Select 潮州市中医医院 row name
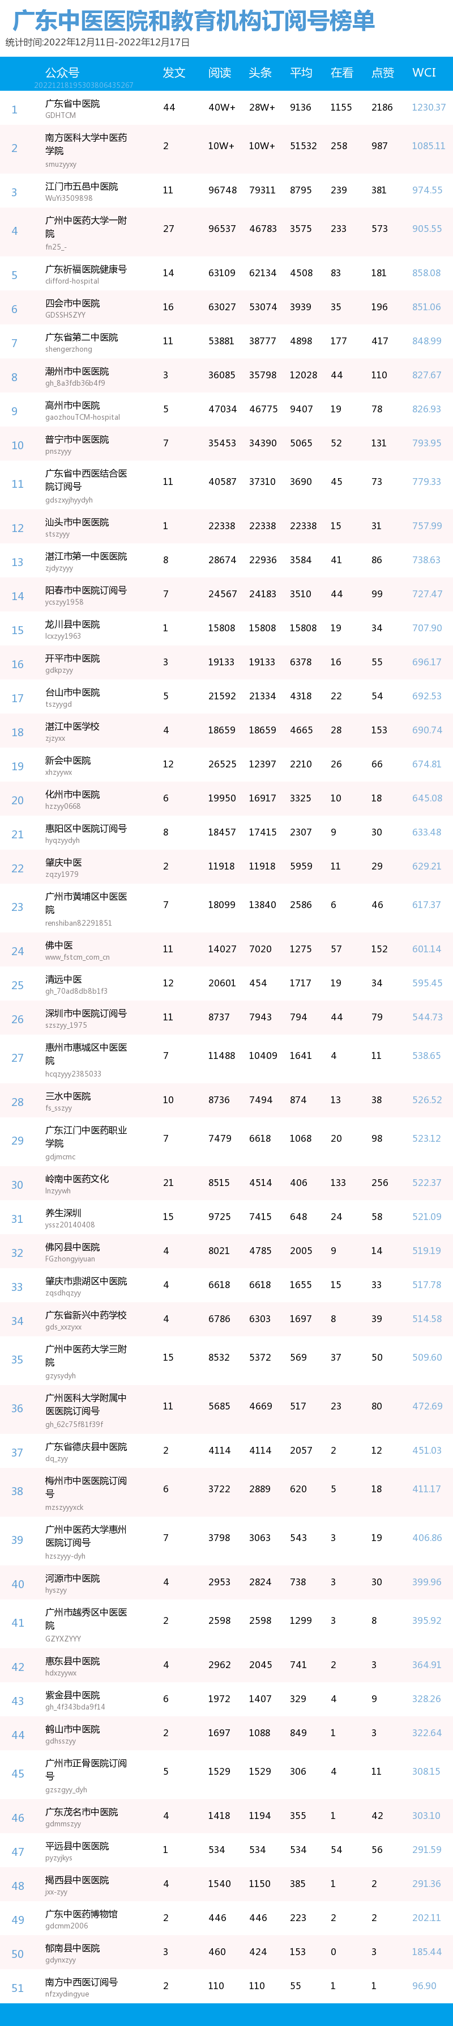Screen dimensions: 453x2026 (x=77, y=371)
